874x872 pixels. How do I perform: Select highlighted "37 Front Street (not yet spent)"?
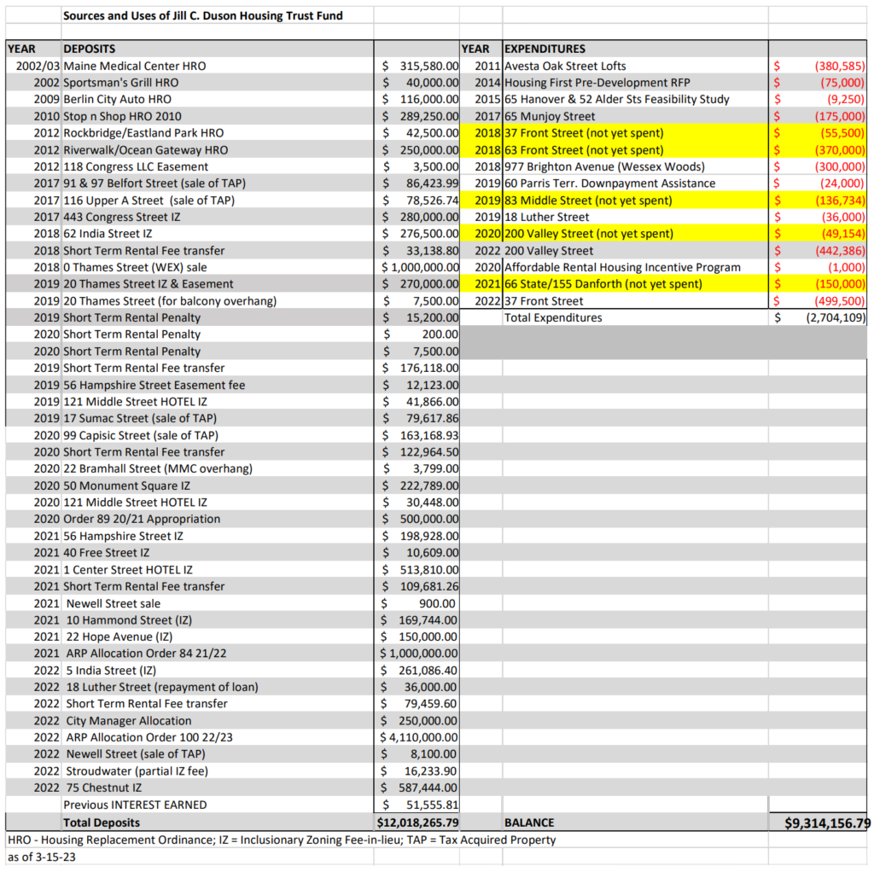pyautogui.click(x=584, y=133)
